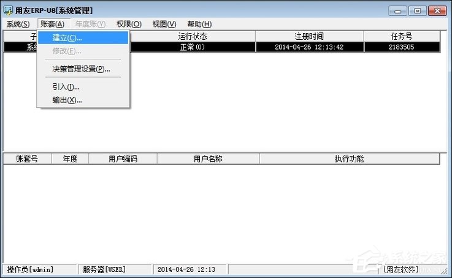Open 决策管理设置(P)... from the menu
The image size is (452, 278).
click(x=83, y=69)
